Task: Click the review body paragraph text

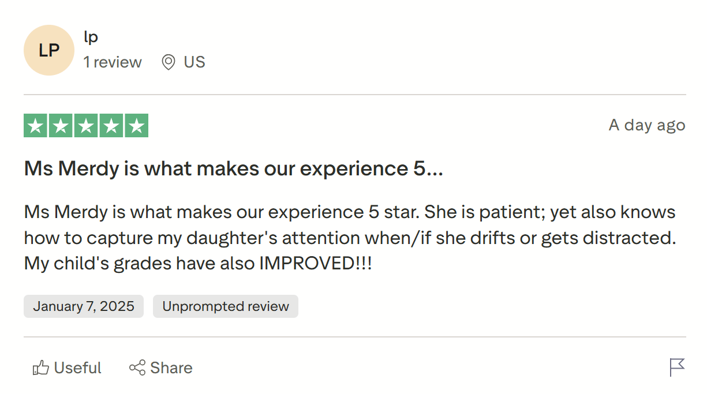Action: click(349, 238)
